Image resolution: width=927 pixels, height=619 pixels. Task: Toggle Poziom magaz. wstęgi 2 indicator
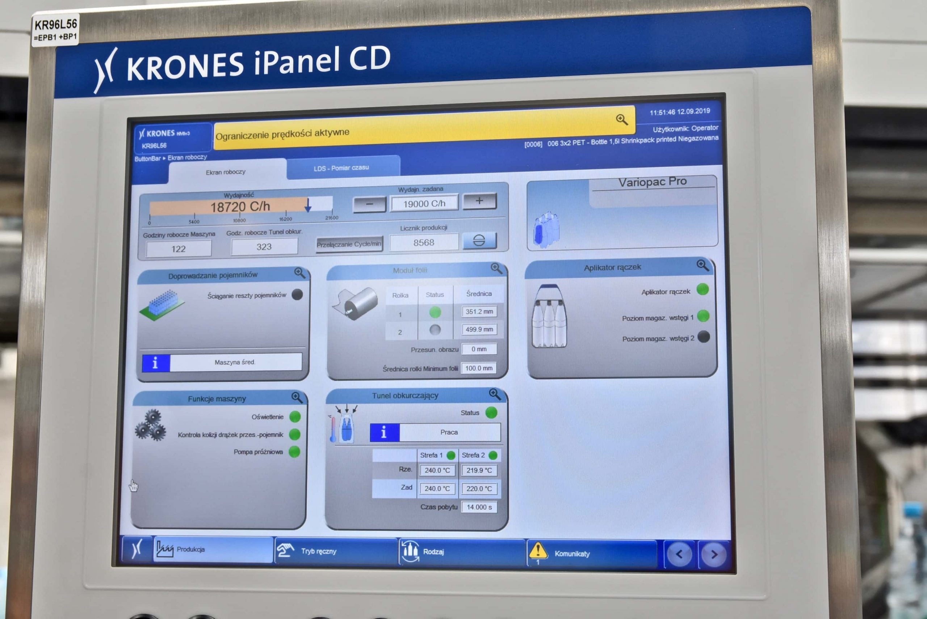tap(703, 337)
